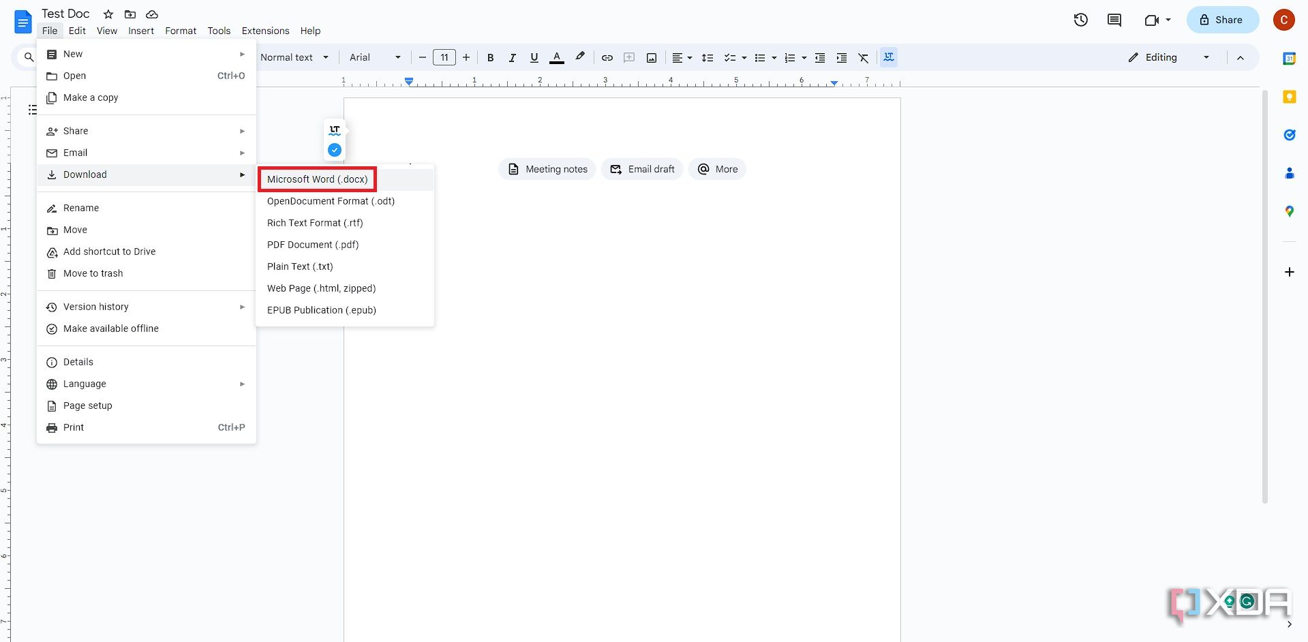The width and height of the screenshot is (1308, 642).
Task: Choose Microsoft Word (.docx) download
Action: click(x=346, y=179)
